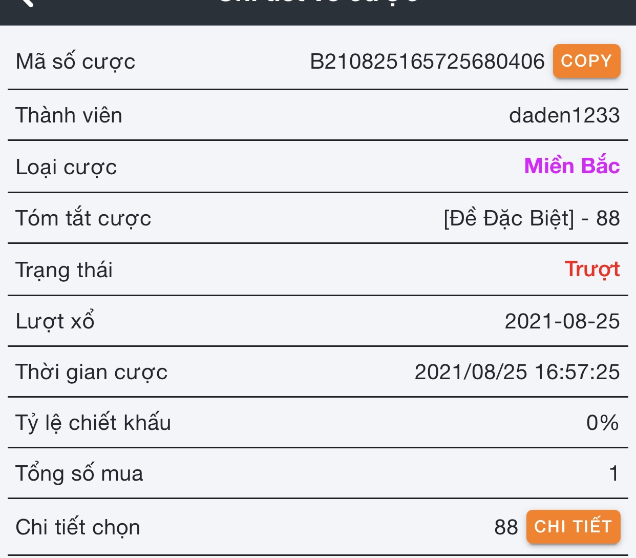Select the bet code B210825165725680406
636x558 pixels.
(427, 61)
